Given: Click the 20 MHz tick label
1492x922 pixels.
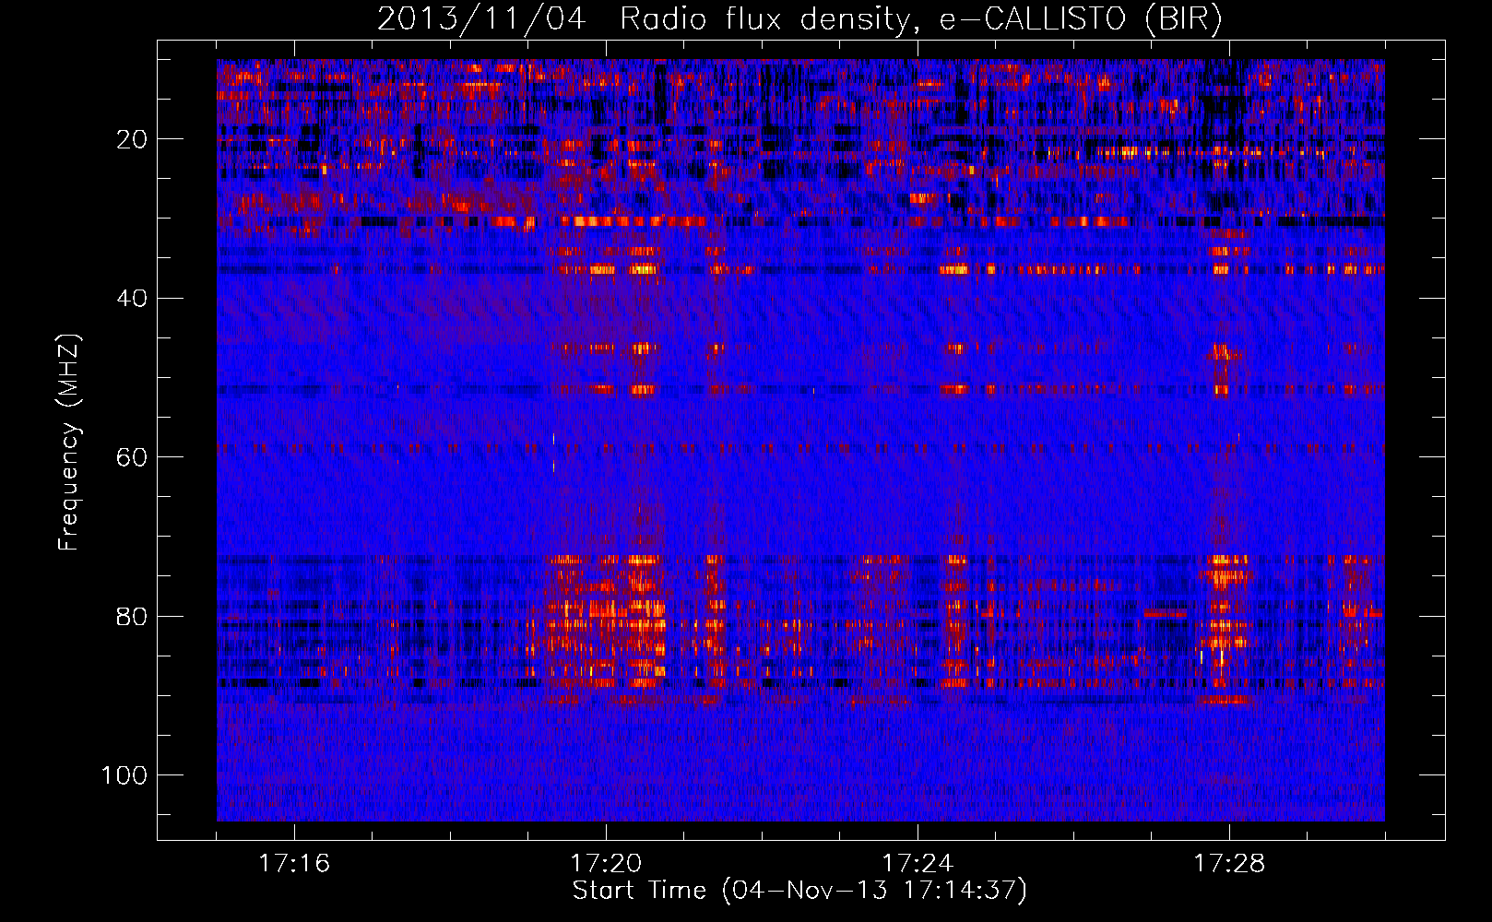Looking at the screenshot, I should tap(132, 139).
